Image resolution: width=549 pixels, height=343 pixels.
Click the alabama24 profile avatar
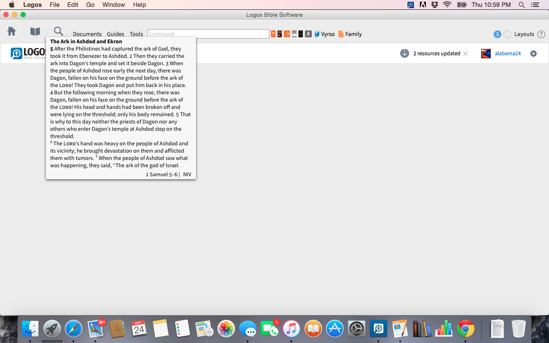click(486, 54)
